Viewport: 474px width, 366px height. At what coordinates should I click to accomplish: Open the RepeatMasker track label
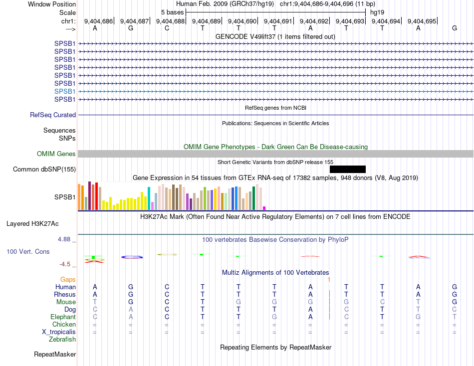pyautogui.click(x=55, y=354)
